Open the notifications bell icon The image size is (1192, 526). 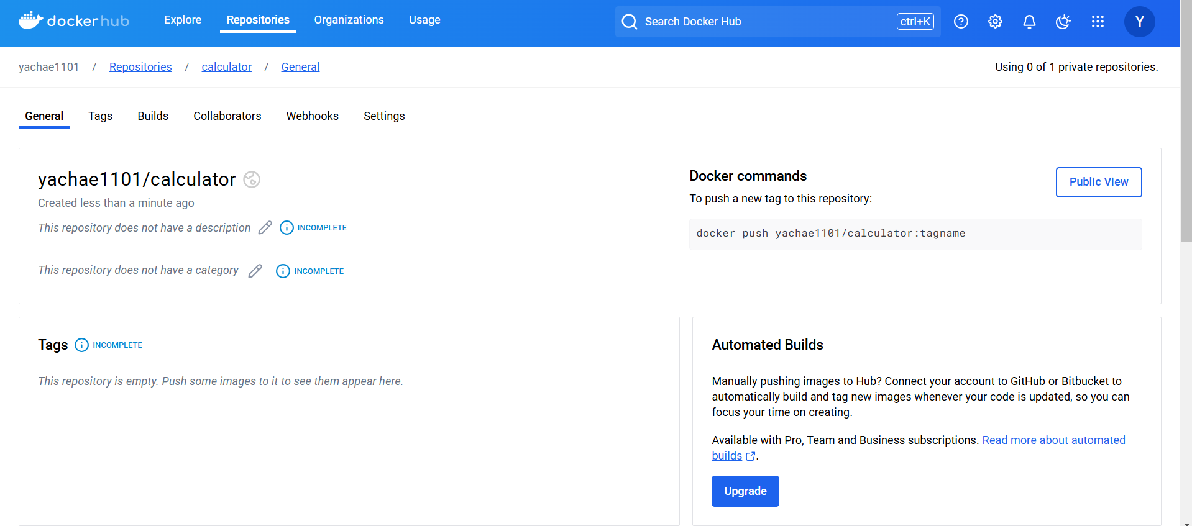(x=1029, y=22)
